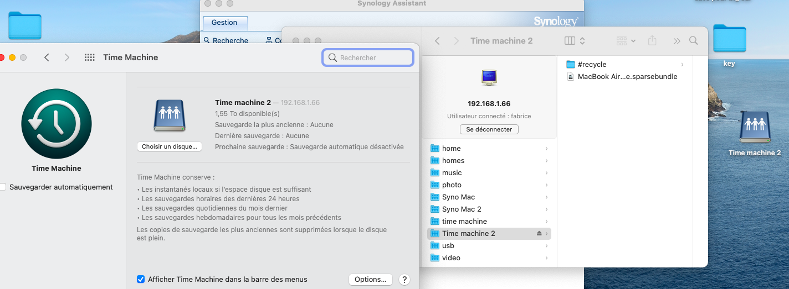789x289 pixels.
Task: Expand the #recycle folder chevron
Action: pyautogui.click(x=682, y=65)
